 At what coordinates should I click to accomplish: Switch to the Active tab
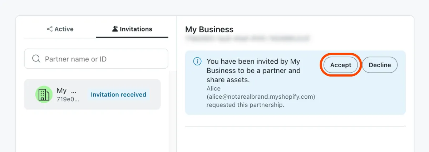60,29
